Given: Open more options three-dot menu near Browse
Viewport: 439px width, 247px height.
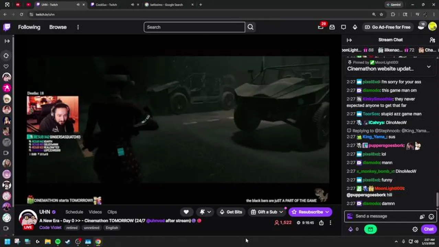Looking at the screenshot, I should click(78, 27).
